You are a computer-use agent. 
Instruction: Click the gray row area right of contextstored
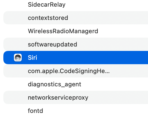(x=108, y=18)
